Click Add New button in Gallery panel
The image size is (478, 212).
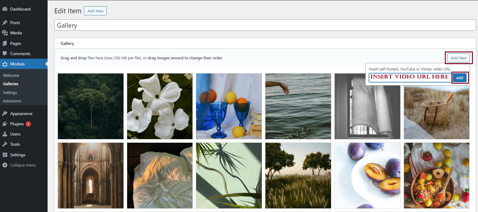click(458, 58)
